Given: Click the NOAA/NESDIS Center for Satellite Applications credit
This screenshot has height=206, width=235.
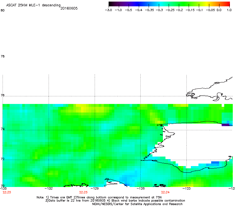Looking at the screenshot, I should (137, 204).
